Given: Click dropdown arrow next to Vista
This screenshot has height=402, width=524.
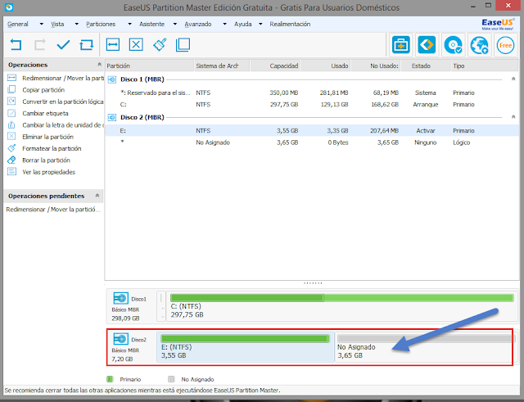Looking at the screenshot, I should click(77, 24).
